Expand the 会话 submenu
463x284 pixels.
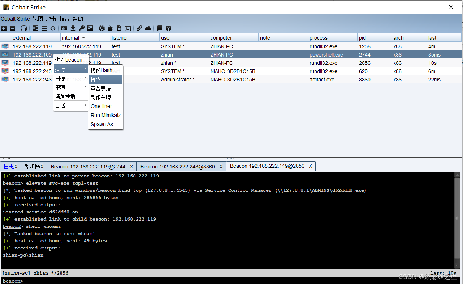pyautogui.click(x=71, y=105)
